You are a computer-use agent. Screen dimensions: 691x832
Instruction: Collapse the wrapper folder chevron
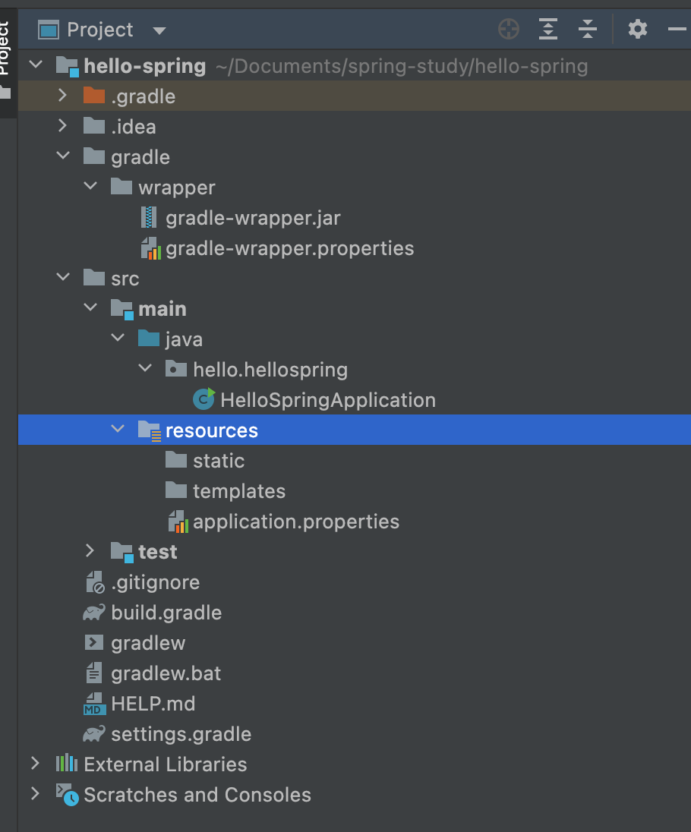point(90,186)
